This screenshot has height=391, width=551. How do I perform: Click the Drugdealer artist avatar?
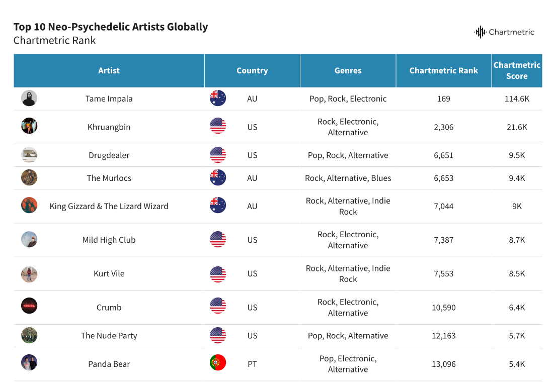[x=29, y=155]
